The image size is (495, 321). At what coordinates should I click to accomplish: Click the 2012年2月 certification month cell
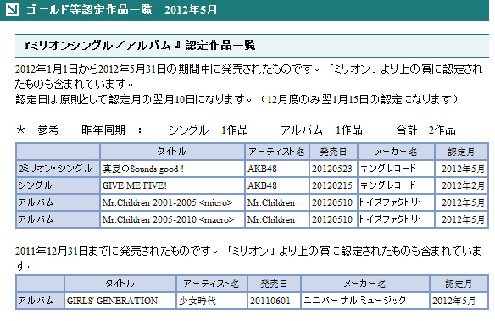tap(462, 185)
